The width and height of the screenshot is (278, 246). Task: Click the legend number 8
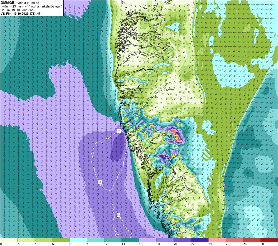[70, 244]
